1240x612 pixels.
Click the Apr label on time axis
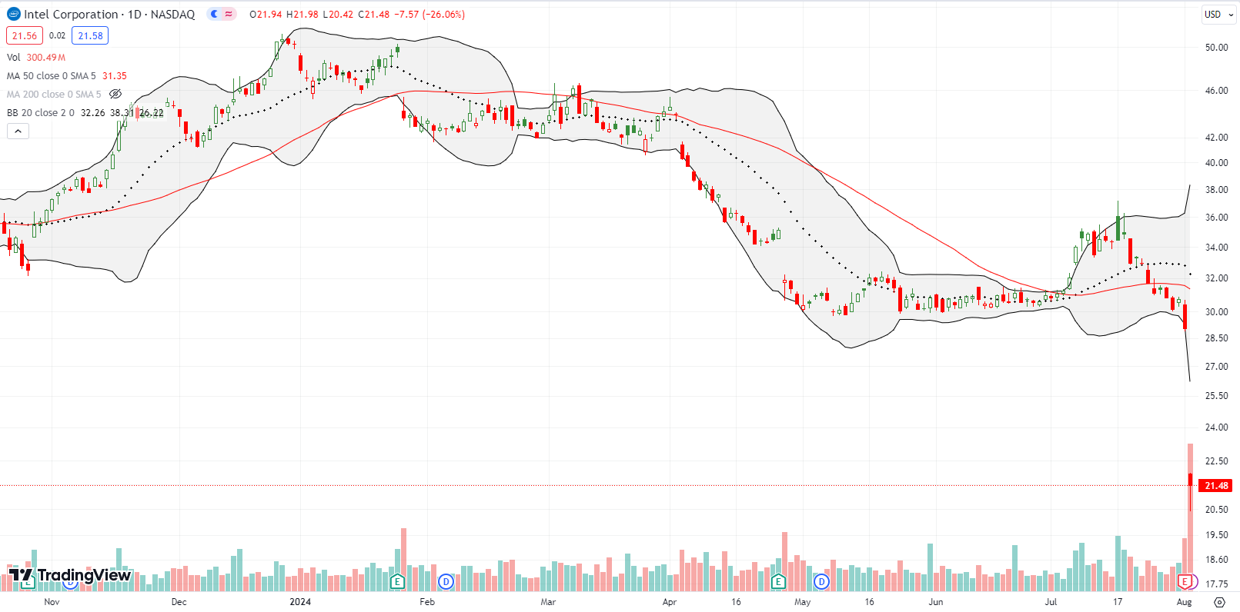(x=670, y=601)
